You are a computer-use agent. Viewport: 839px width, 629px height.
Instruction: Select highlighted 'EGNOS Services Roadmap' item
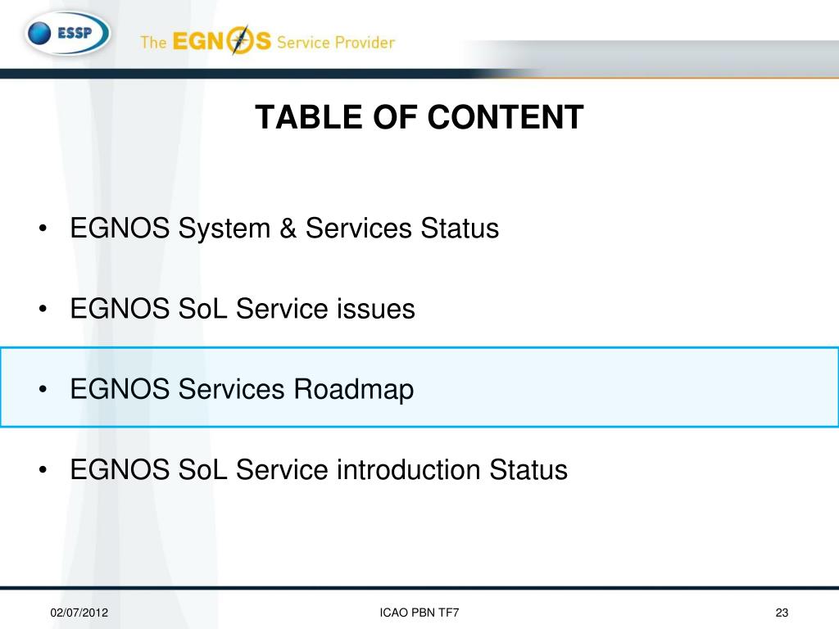(x=419, y=387)
